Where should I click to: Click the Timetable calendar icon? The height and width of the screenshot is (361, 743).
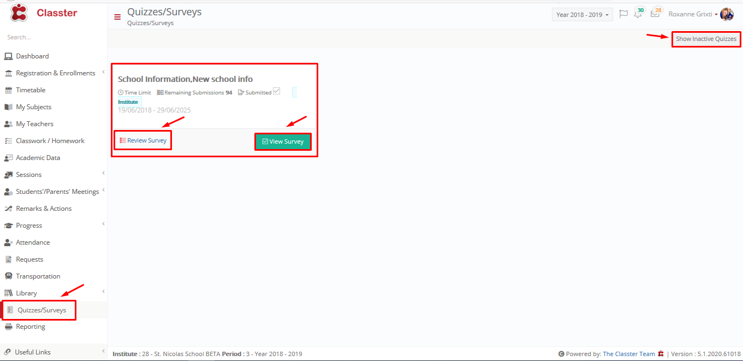[x=8, y=90]
